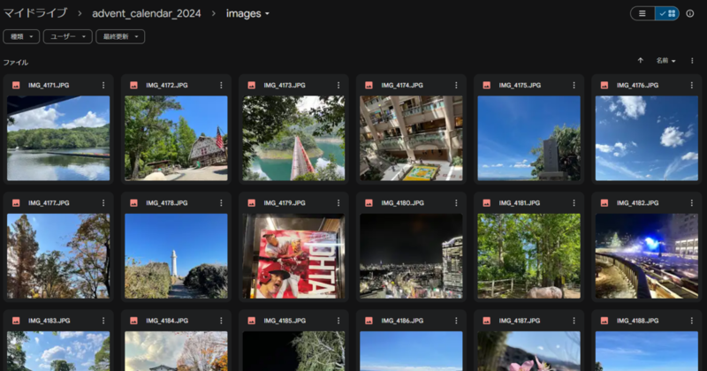Select the autumn trees thumbnail IMG_4177.JPG
Viewport: 707px width, 371px height.
(58, 255)
